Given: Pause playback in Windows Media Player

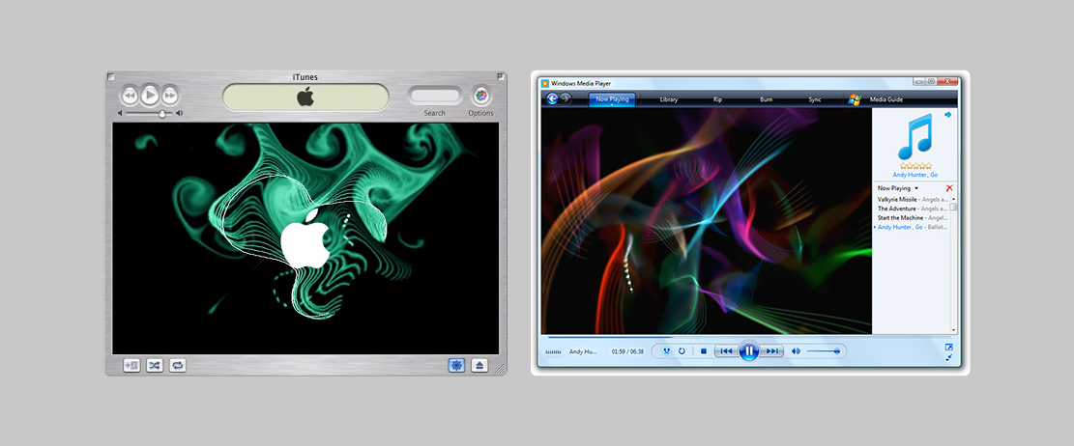Looking at the screenshot, I should click(x=748, y=351).
